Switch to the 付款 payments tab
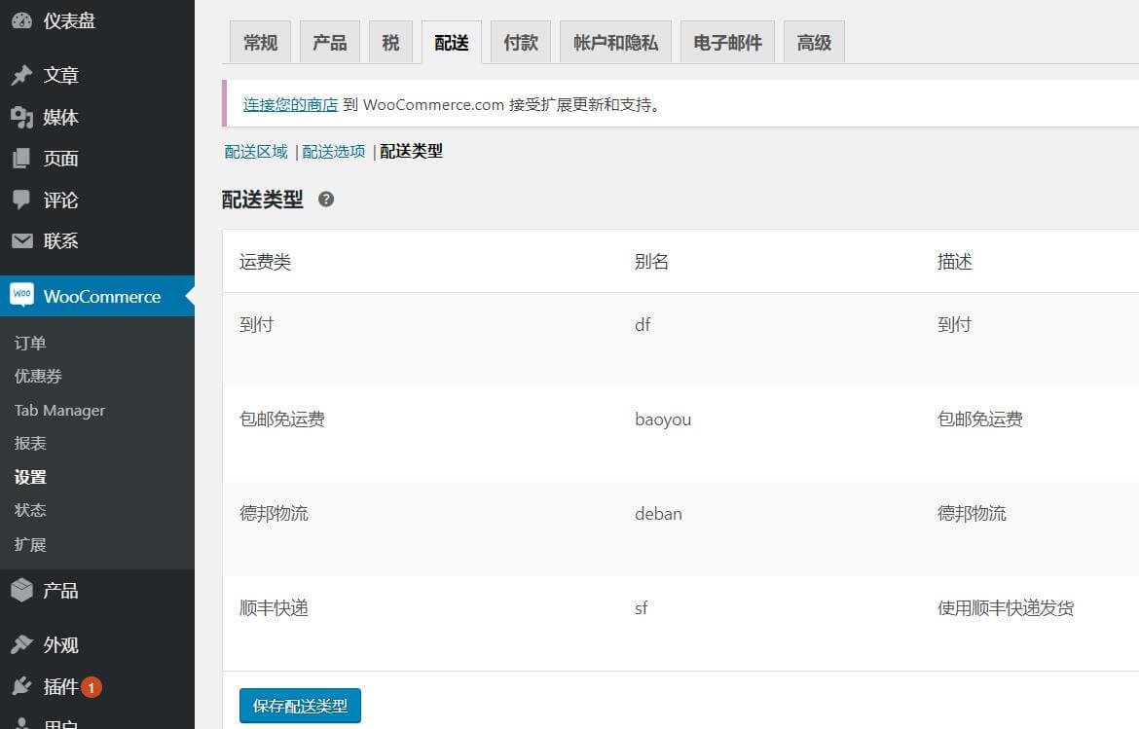1139x729 pixels. (520, 41)
